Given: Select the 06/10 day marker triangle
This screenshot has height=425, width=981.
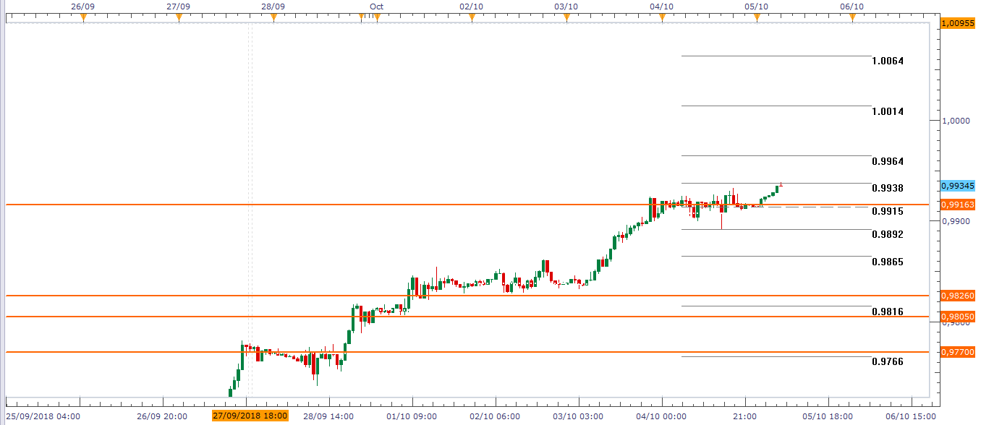Looking at the screenshot, I should point(852,17).
